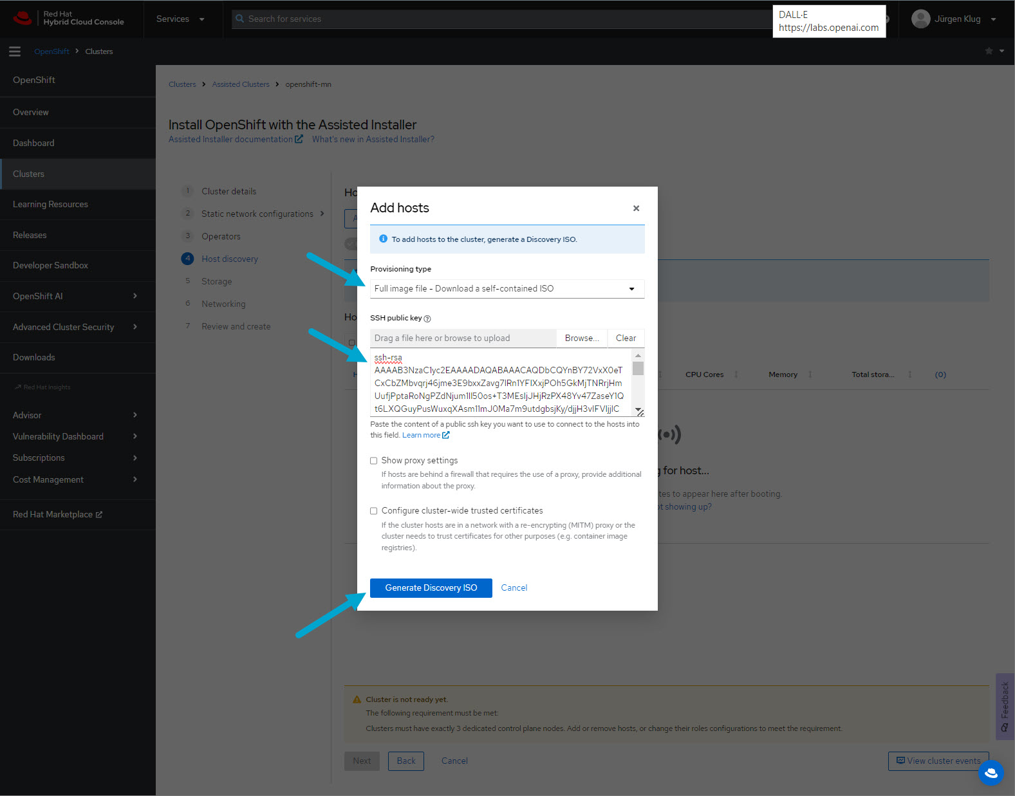Enable Show proxy settings checkbox
This screenshot has width=1015, height=796.
click(373, 461)
